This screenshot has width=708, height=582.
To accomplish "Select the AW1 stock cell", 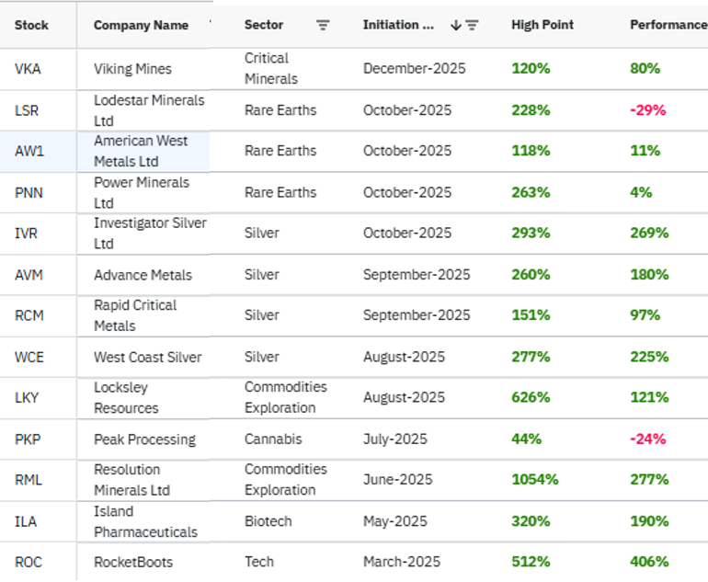I will point(29,151).
